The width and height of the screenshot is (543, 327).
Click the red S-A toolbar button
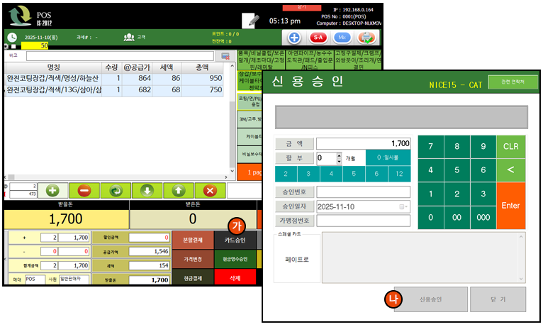318,38
